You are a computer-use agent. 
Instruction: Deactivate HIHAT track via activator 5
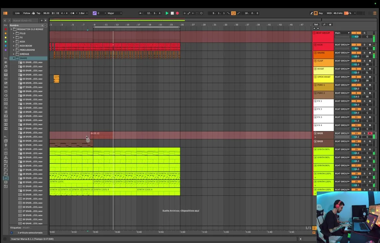(356, 69)
